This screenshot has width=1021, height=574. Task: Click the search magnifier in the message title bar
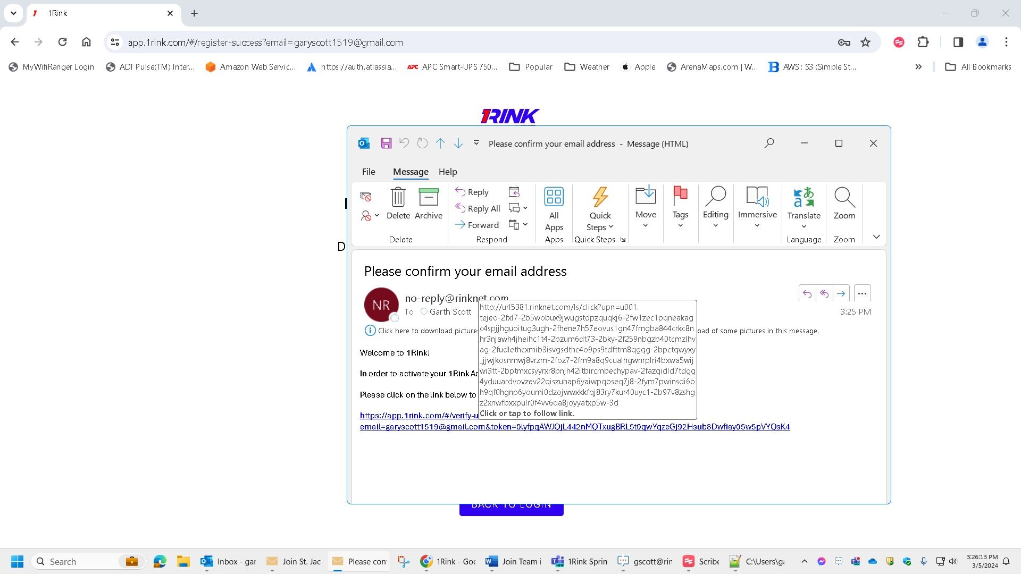tap(769, 143)
